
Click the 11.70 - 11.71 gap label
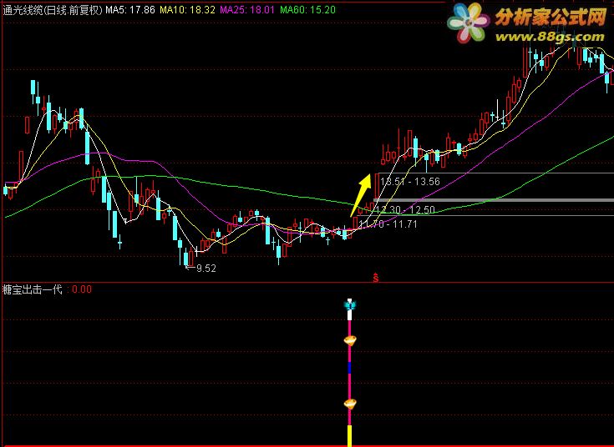tap(388, 224)
